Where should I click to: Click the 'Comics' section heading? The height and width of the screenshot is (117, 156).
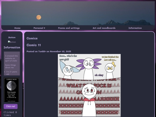pos(32,38)
